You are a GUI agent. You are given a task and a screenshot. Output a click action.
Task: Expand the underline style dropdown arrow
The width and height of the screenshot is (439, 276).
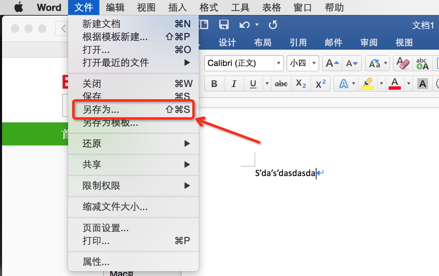(x=267, y=84)
